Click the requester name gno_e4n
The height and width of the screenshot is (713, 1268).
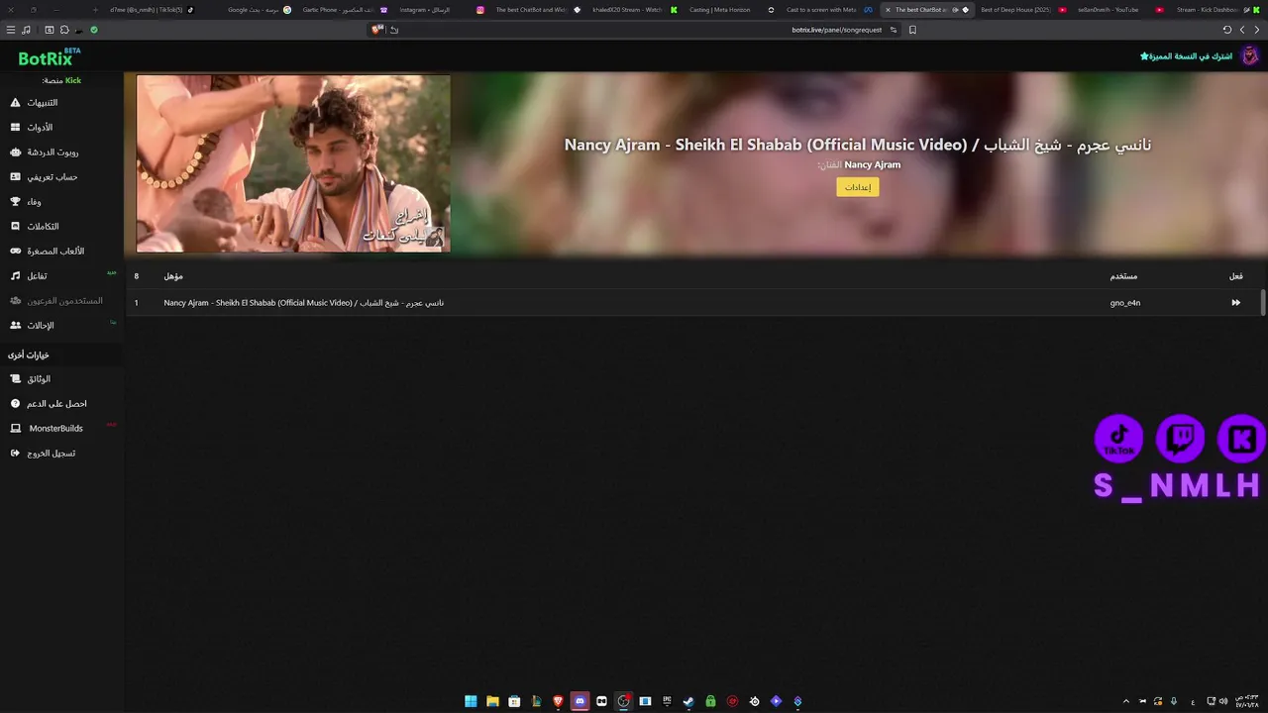point(1125,303)
